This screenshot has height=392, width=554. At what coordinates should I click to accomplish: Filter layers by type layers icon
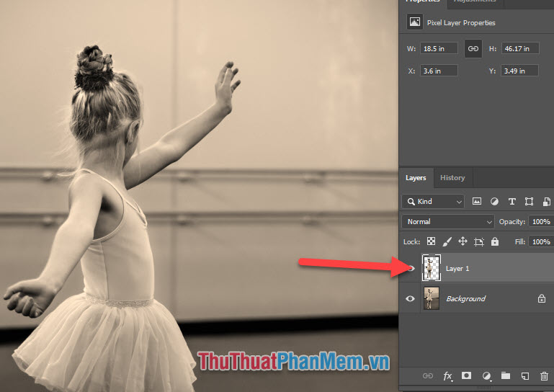(x=511, y=202)
